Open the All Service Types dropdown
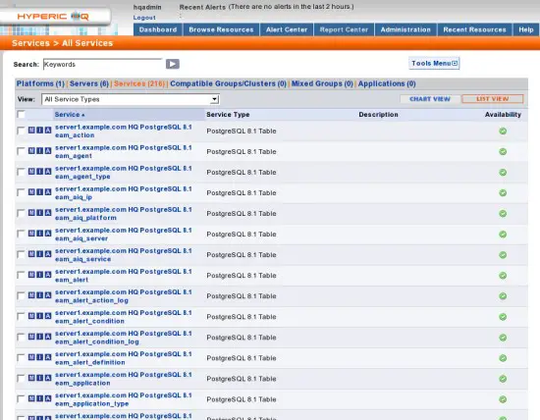This screenshot has height=420, width=540. point(131,99)
